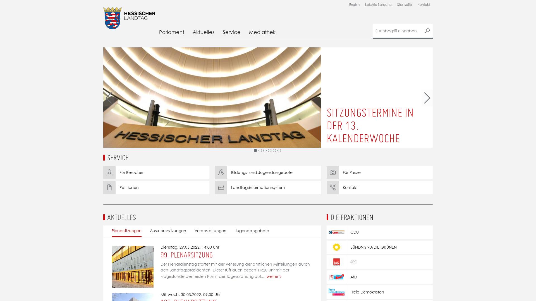The image size is (536, 301).
Task: Select the fourth carousel dot
Action: [270, 151]
